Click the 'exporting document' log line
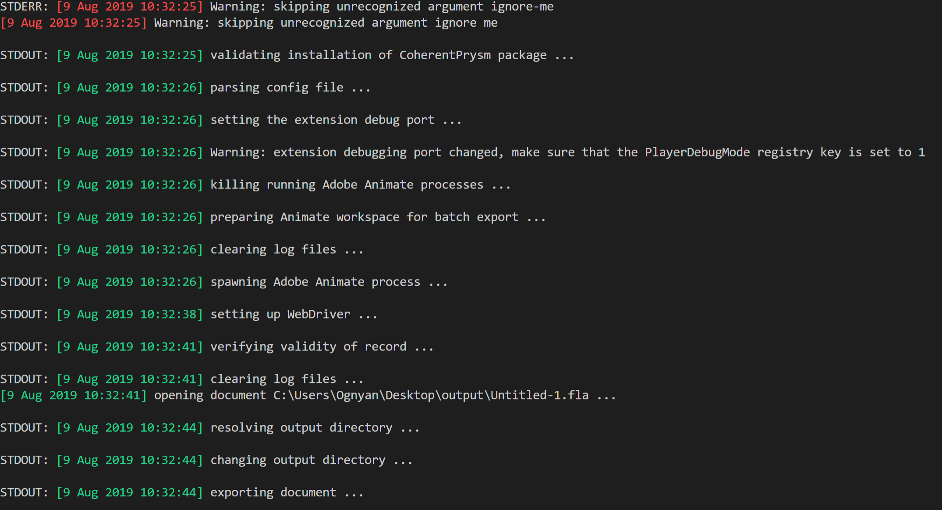This screenshot has height=510, width=942. [182, 492]
